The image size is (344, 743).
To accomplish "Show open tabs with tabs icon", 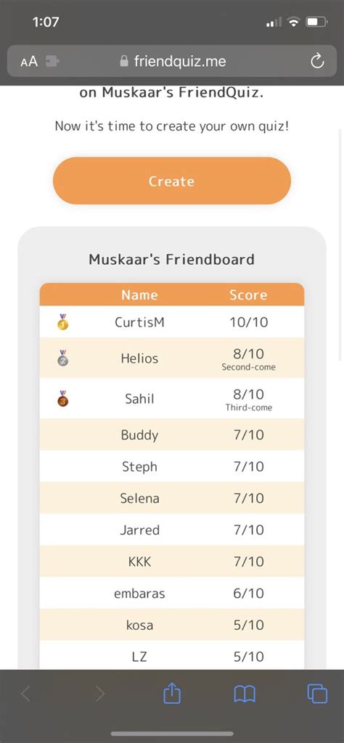I will point(317,694).
